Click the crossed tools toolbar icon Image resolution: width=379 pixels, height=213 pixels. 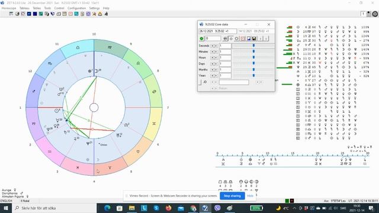[x=94, y=14]
